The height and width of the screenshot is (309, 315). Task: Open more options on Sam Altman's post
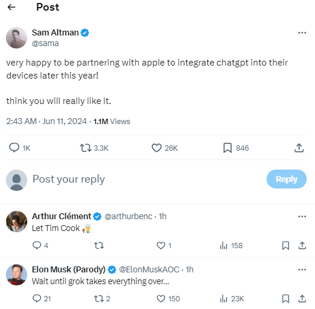coord(302,32)
